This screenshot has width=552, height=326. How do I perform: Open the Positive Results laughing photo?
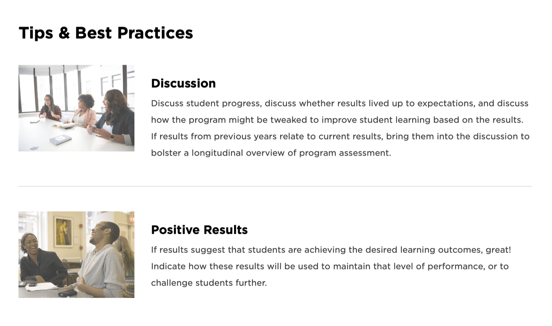[x=76, y=254]
